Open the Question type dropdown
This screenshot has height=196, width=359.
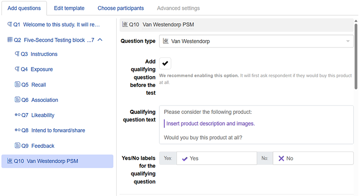pyautogui.click(x=256, y=41)
